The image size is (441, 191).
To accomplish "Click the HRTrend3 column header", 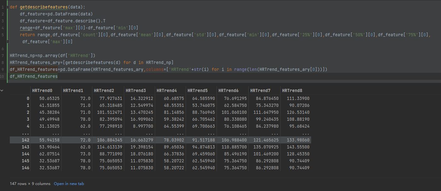I will click(136, 90).
